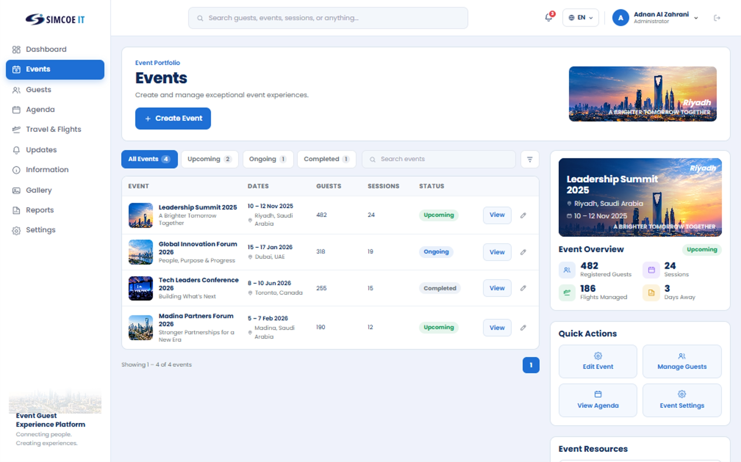Open Settings in the sidebar

pyautogui.click(x=55, y=230)
